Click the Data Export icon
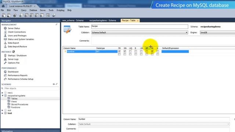 pyautogui.click(x=5, y=43)
